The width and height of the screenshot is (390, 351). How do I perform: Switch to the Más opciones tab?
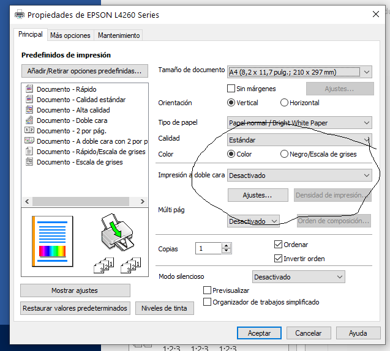(x=70, y=35)
